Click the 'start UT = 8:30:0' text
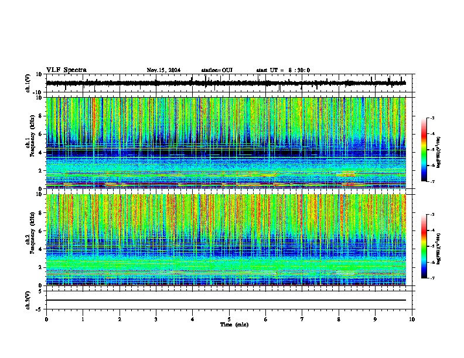Viewport: 464px width, 358px height. (283, 70)
